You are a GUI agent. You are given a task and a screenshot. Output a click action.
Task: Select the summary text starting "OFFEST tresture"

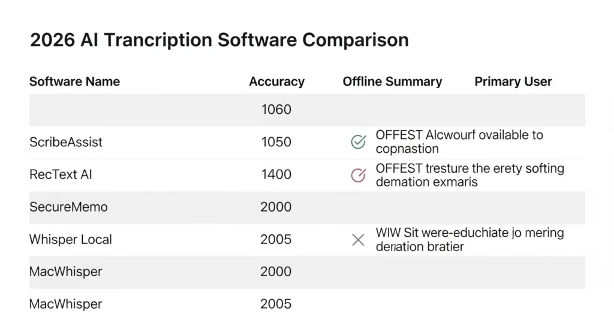click(x=469, y=174)
